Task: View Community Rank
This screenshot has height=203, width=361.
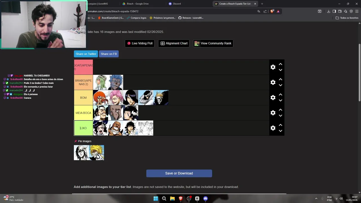Action: point(213,43)
